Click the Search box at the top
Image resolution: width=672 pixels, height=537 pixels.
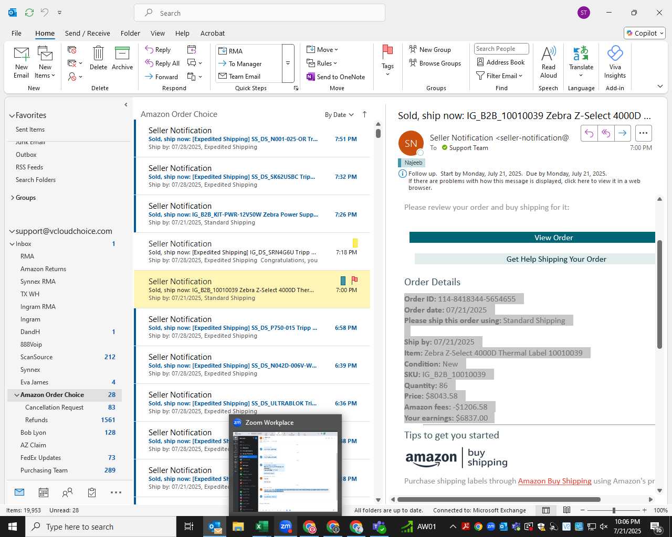click(x=259, y=13)
